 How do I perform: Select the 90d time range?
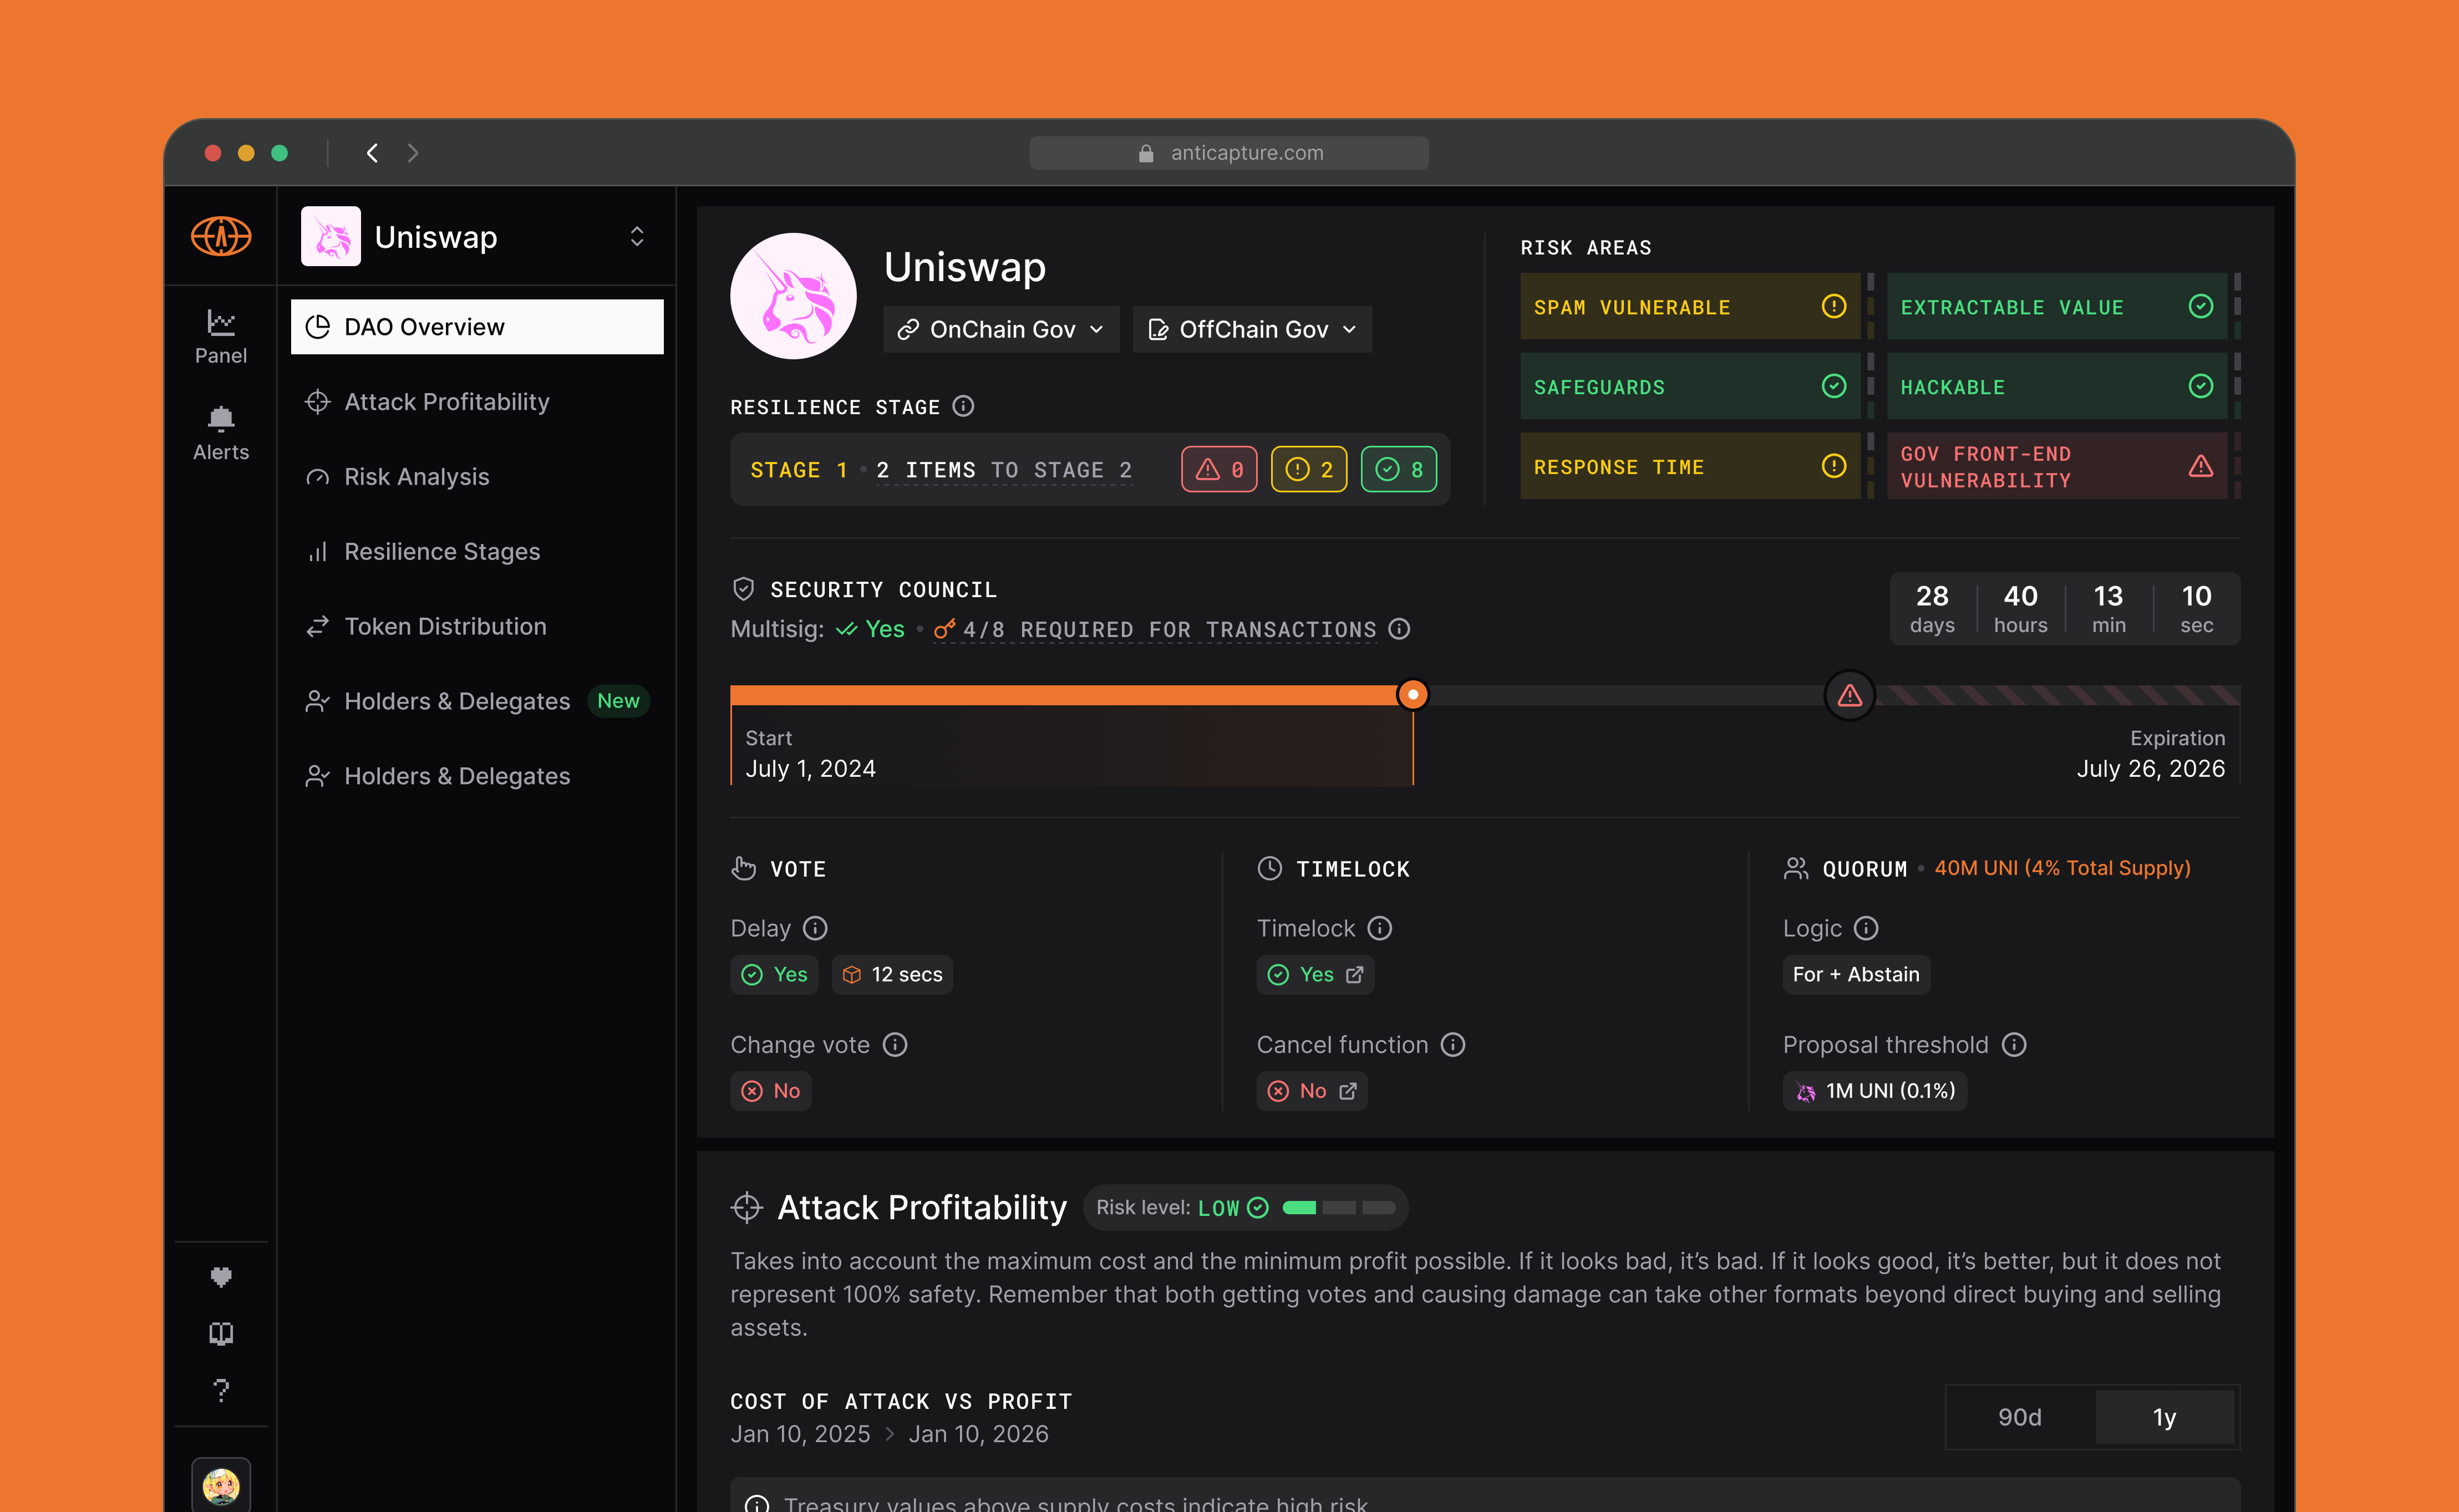[x=2019, y=1417]
